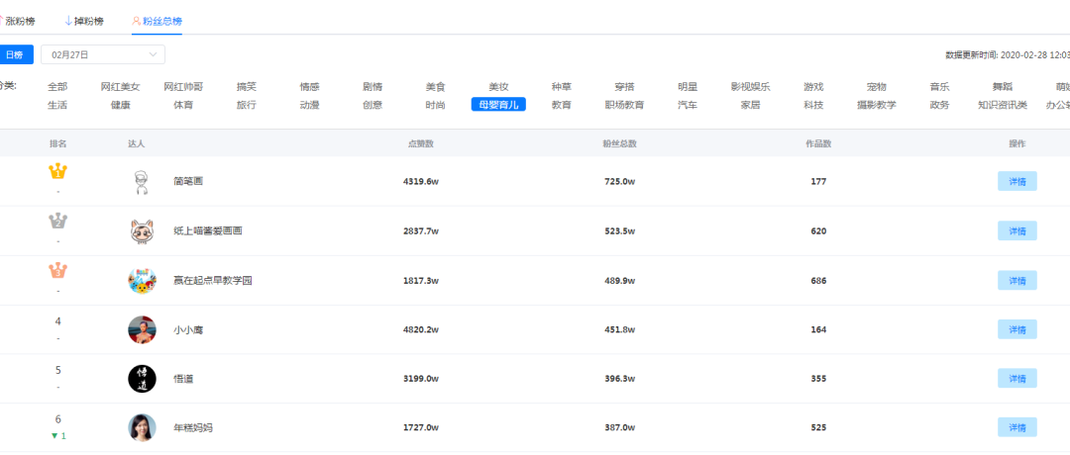Screen dimensions: 1070x455
Task: Click 悟道 black circular avatar
Action: tap(142, 379)
